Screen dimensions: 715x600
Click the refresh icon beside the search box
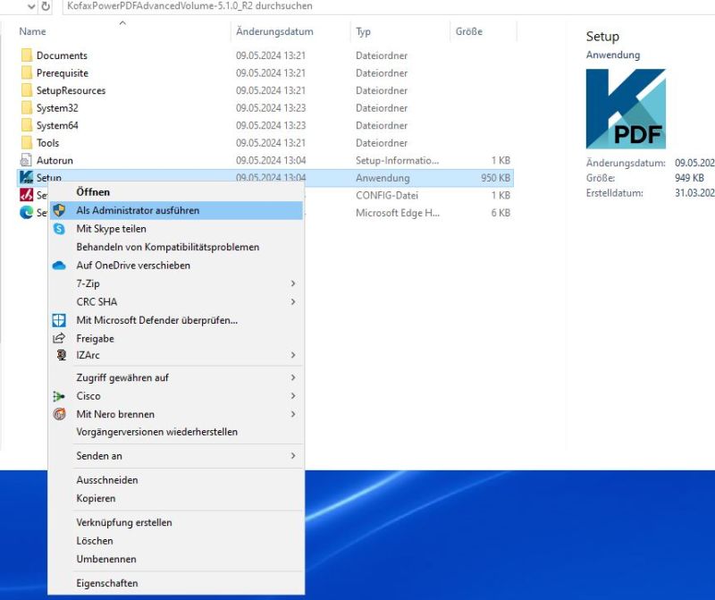point(46,6)
